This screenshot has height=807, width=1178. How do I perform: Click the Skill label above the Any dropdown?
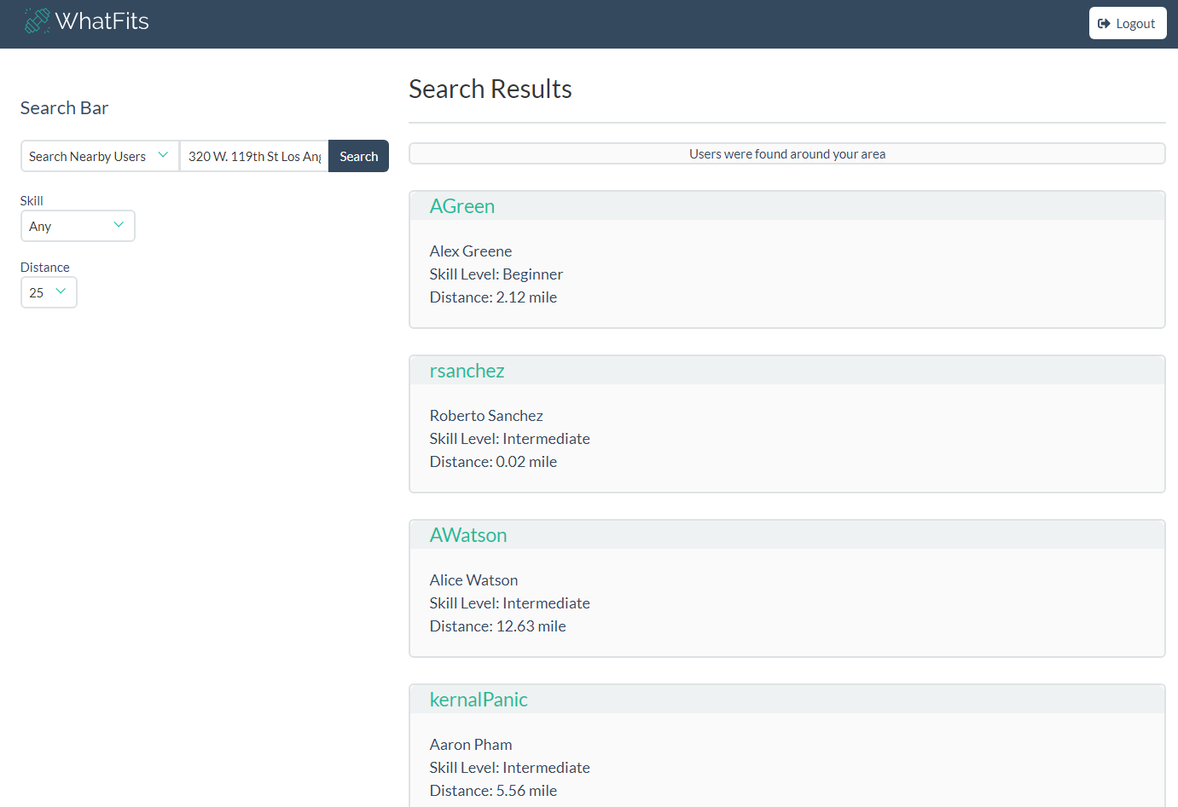32,201
